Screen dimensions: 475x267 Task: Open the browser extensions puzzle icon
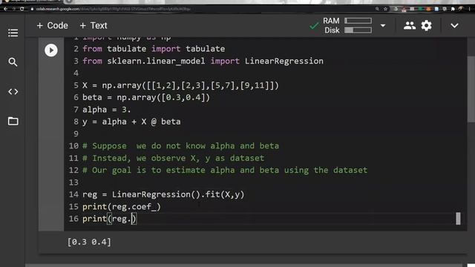click(453, 9)
